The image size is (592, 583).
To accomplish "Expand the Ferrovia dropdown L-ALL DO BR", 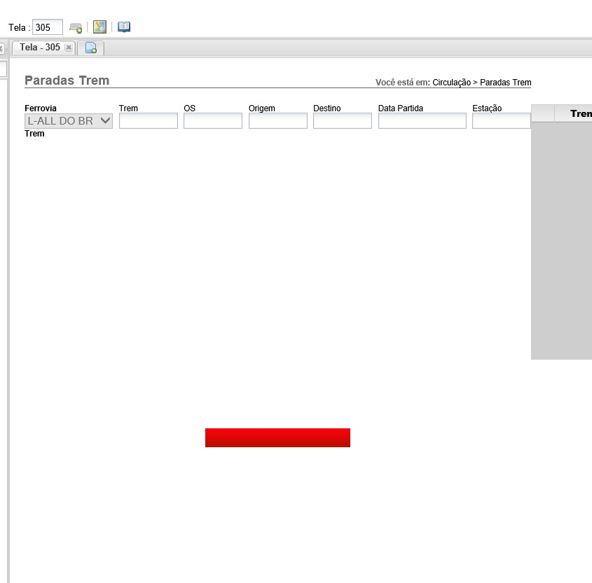I will 69,121.
